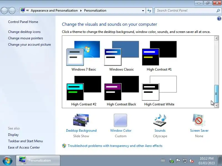Image resolution: width=222 pixels, height=166 pixels.
Task: Open the Screen Saver icon
Action: [x=199, y=120]
